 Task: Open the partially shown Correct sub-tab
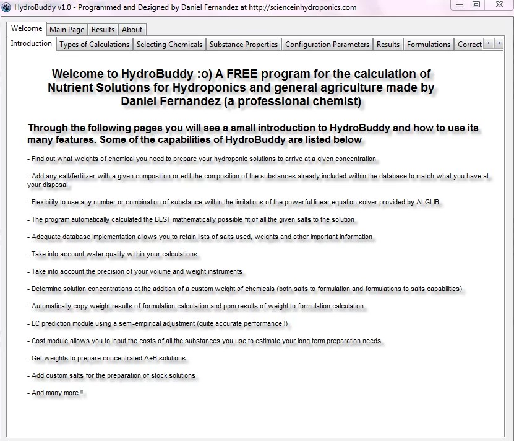469,45
